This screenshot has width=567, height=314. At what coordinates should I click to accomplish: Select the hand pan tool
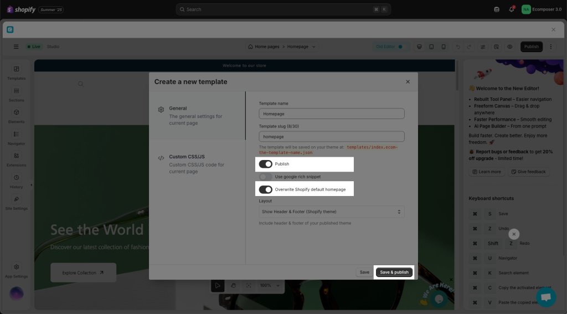(x=233, y=285)
